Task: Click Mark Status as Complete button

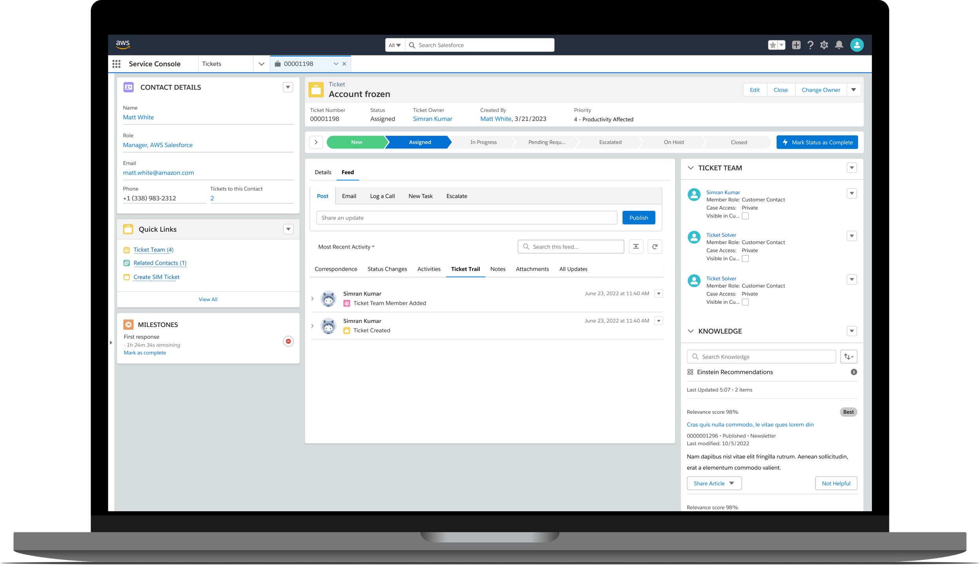Action: [x=817, y=142]
